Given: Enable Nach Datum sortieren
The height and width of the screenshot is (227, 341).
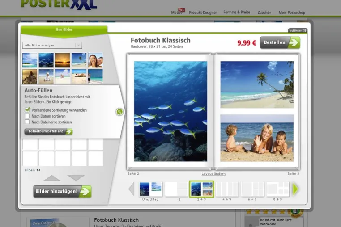Looking at the screenshot, I should tap(27, 116).
